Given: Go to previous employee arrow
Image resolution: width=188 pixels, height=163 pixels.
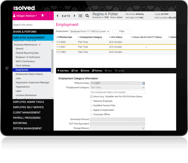Looking at the screenshot, I should coord(58,16).
